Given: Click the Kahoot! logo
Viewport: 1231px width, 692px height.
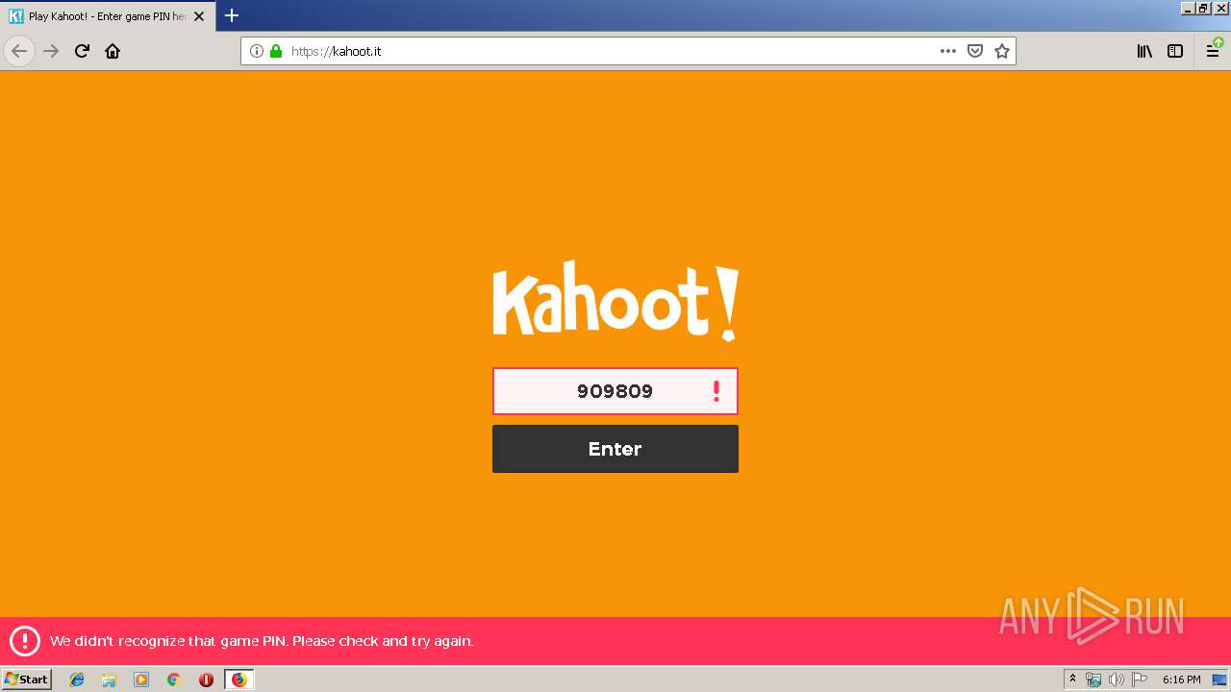Looking at the screenshot, I should [615, 301].
